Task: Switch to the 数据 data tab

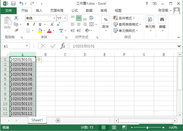Action: tap(89, 11)
